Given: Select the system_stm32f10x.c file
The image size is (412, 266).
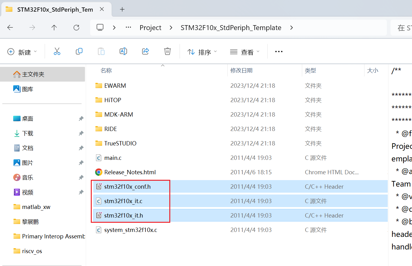Looking at the screenshot, I should click(240, 230).
